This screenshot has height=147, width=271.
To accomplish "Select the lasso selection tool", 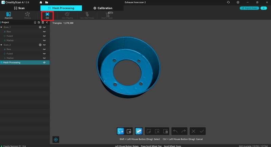I will click(120, 131).
